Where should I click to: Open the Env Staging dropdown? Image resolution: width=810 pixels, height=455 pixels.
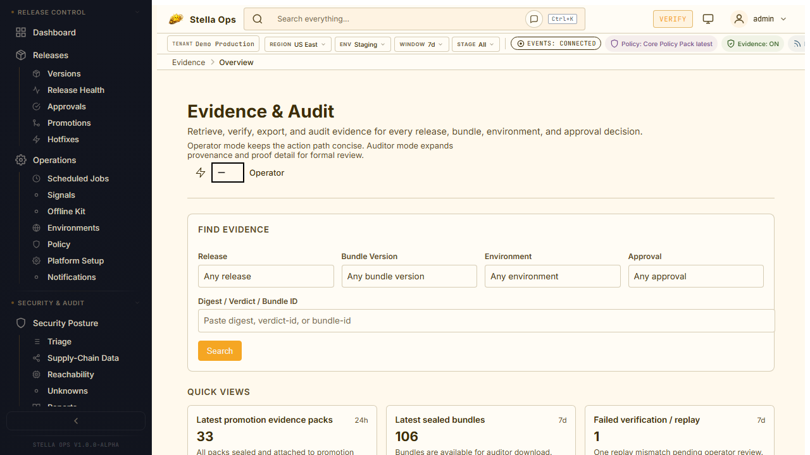363,44
